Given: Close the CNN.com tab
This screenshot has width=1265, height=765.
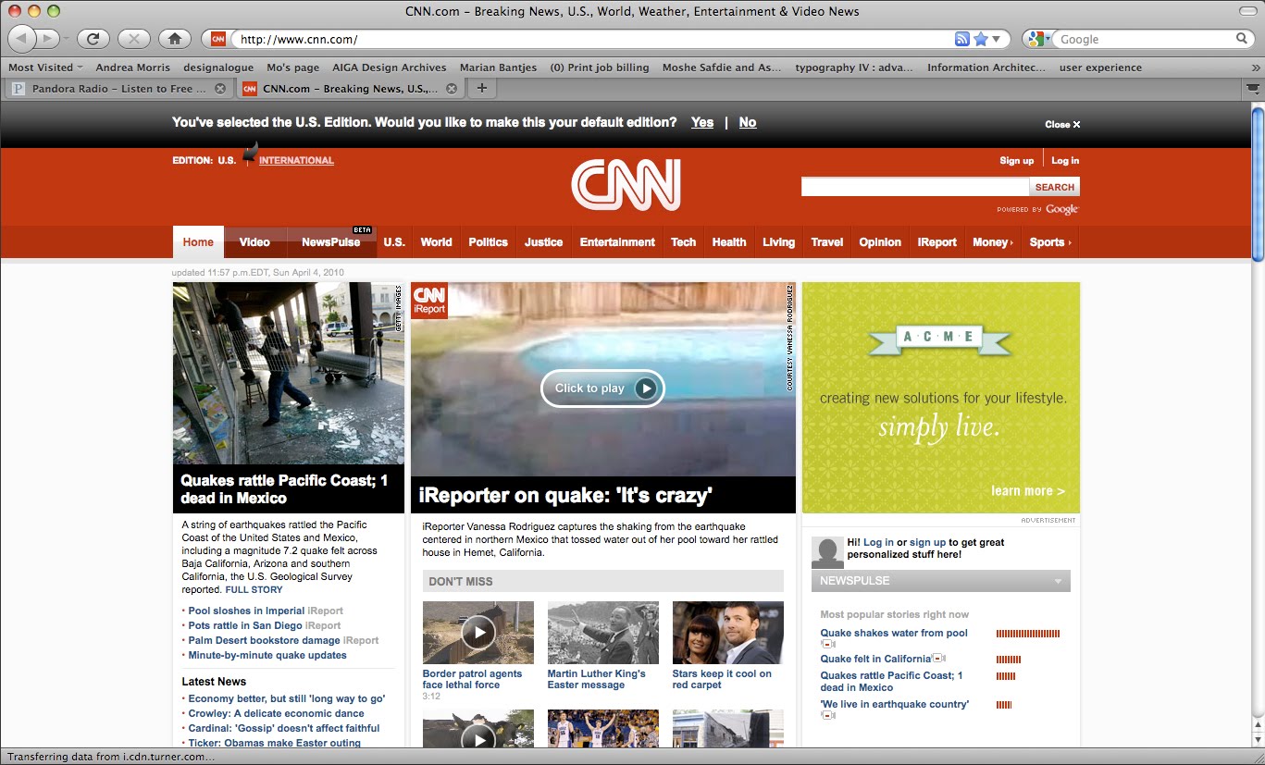Looking at the screenshot, I should tap(452, 89).
